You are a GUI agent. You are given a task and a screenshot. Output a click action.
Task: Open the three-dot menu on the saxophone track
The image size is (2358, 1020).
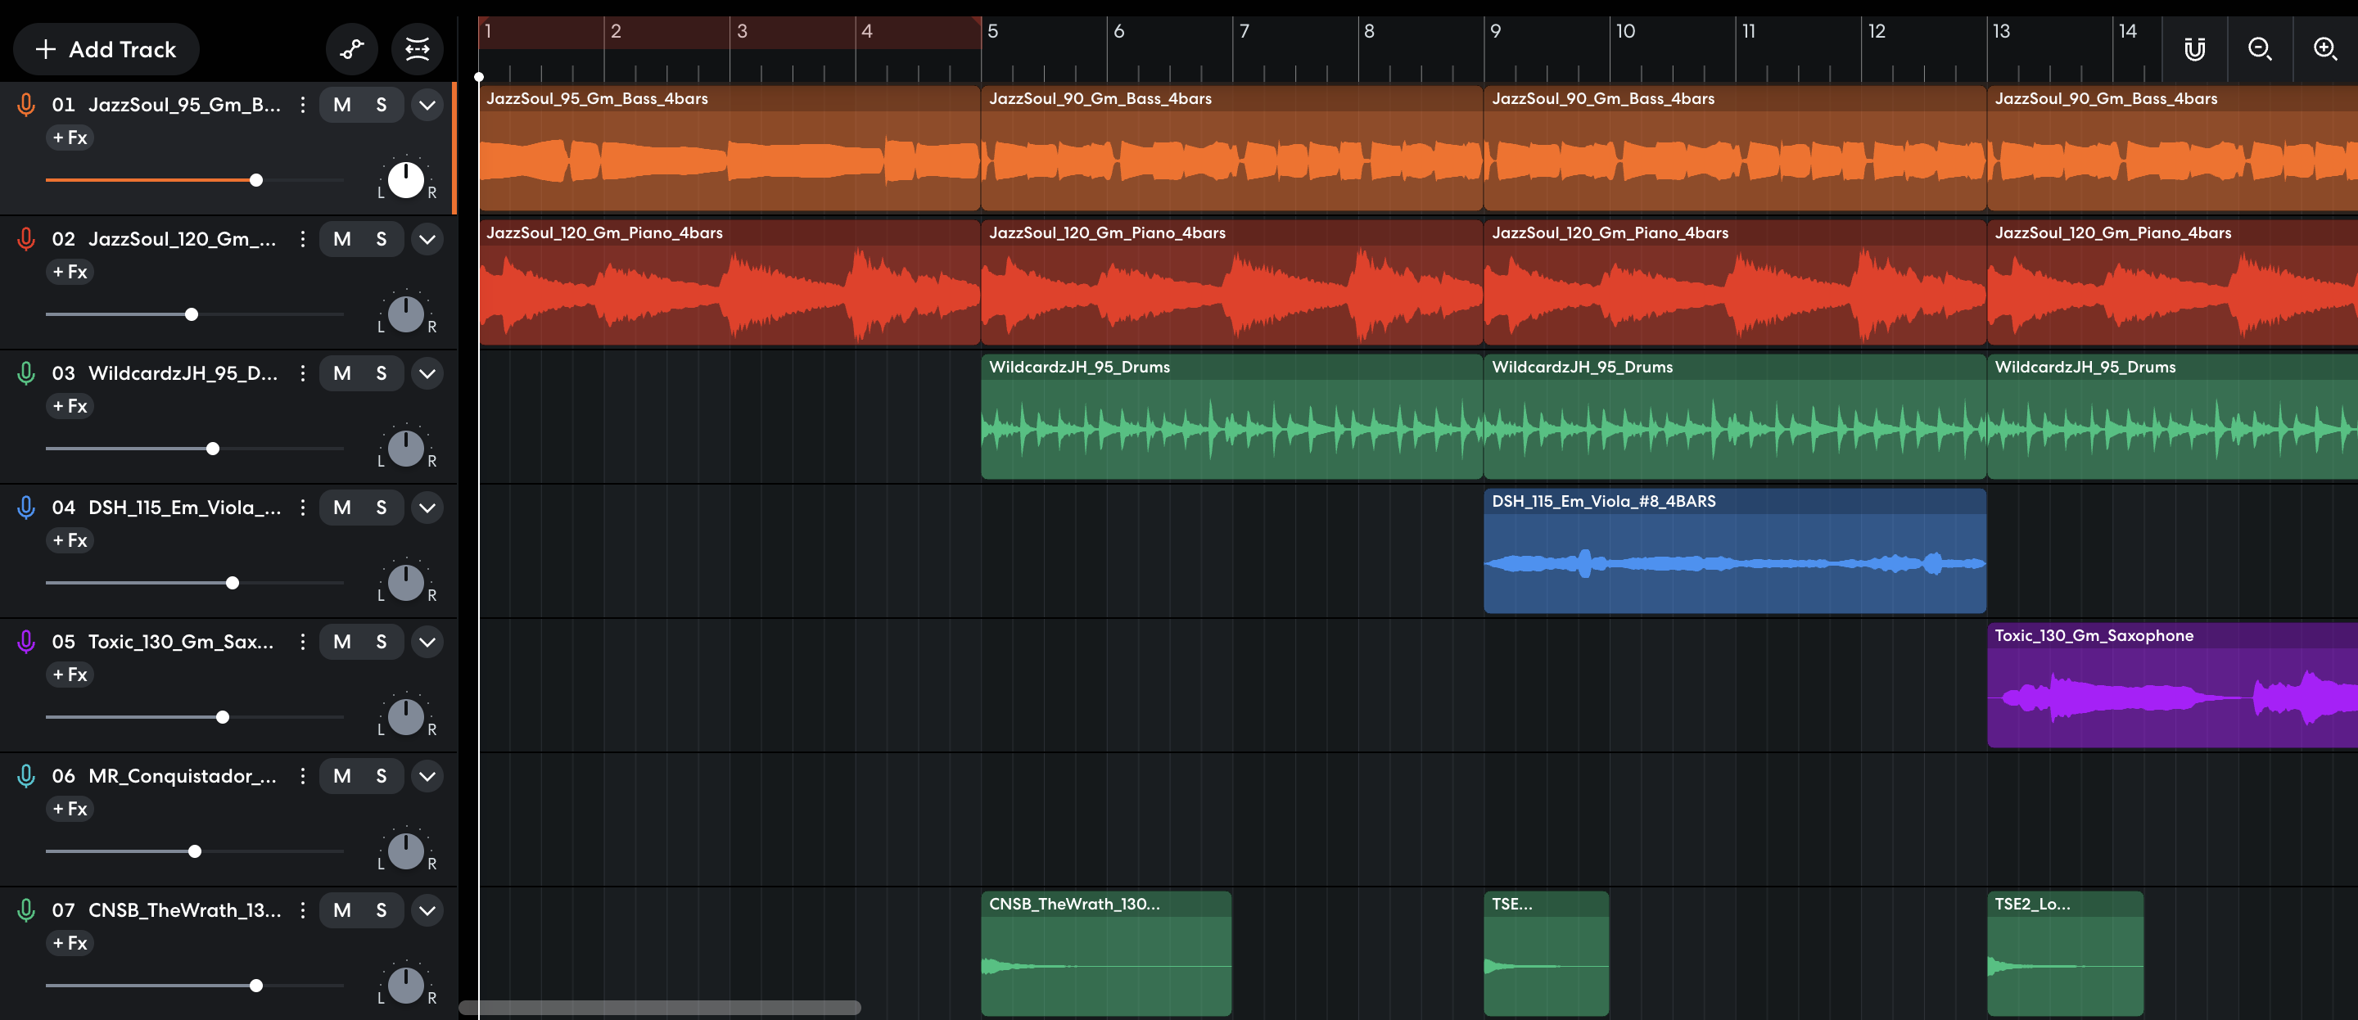point(302,642)
